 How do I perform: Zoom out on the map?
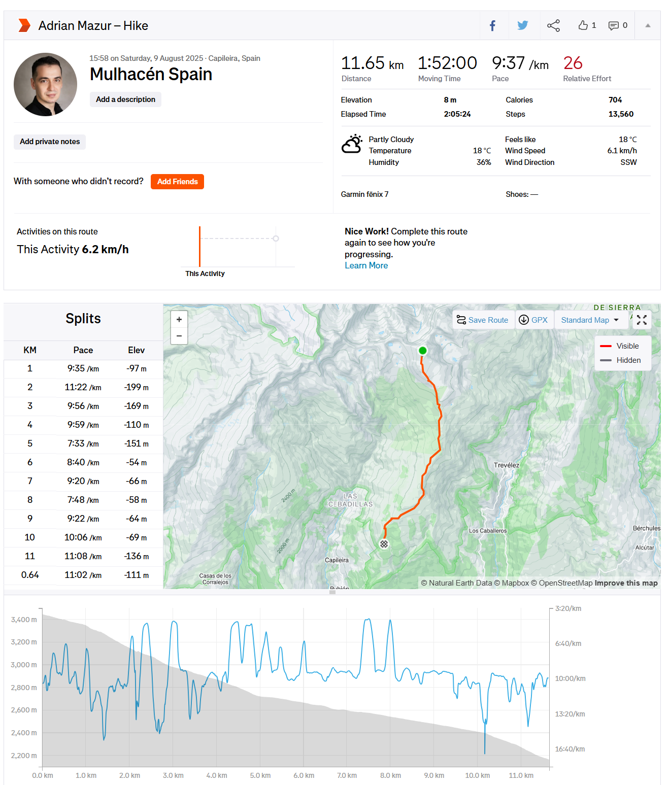pyautogui.click(x=179, y=336)
